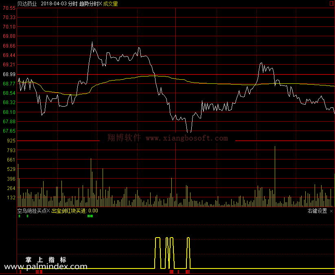This screenshot has width=335, height=275.
Task: Open 右键设置 settings
Action: tap(317, 211)
